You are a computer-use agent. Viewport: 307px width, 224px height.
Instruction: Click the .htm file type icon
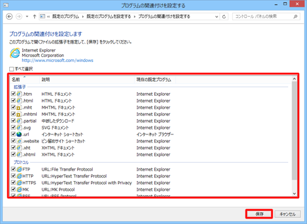19,94
